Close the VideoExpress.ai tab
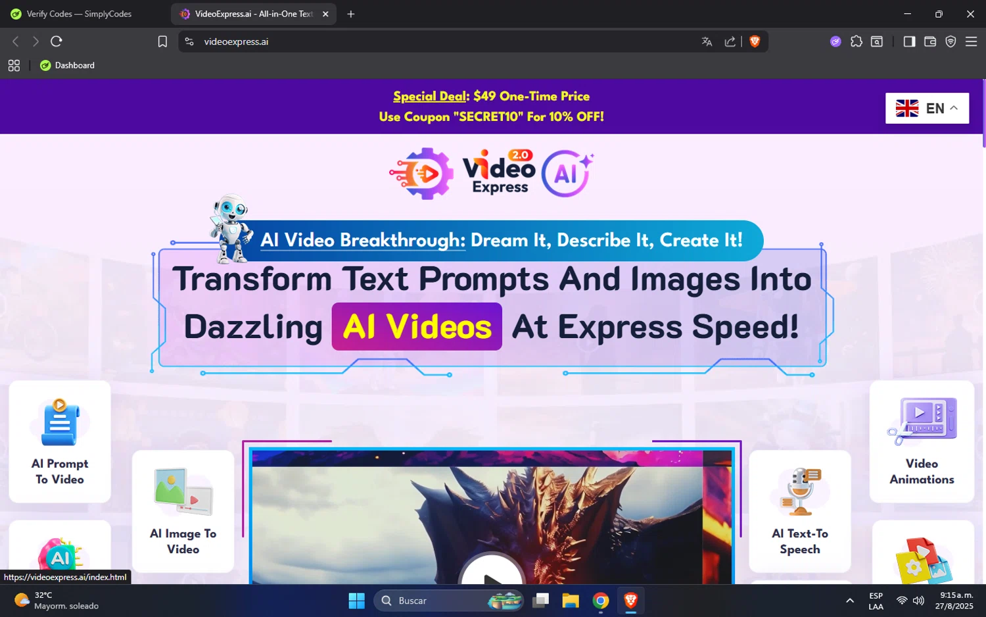 325,14
